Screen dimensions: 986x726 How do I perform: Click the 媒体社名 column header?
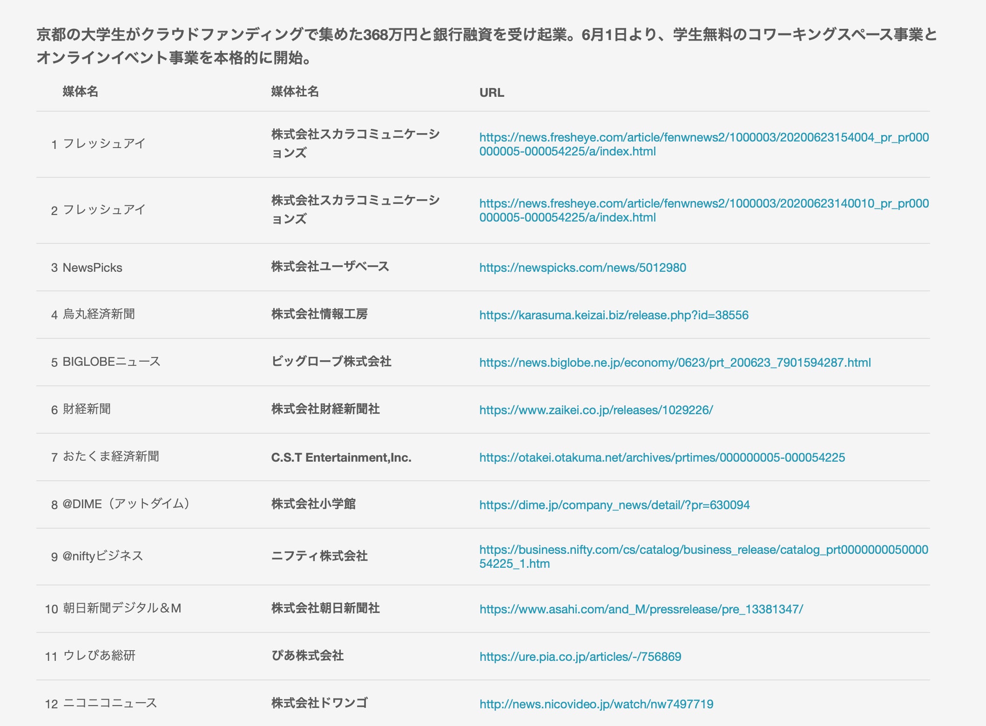click(295, 92)
